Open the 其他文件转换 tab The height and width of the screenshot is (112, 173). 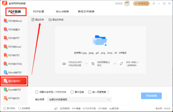click(x=86, y=11)
